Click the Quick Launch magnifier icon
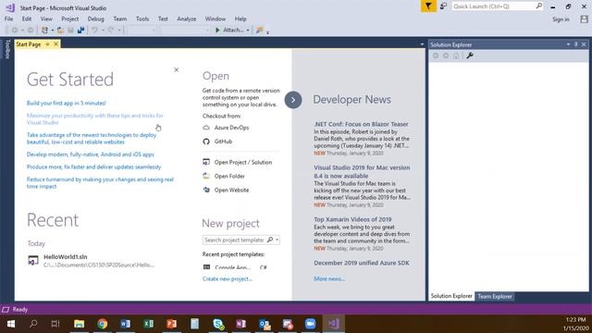This screenshot has width=592, height=333. (x=538, y=6)
